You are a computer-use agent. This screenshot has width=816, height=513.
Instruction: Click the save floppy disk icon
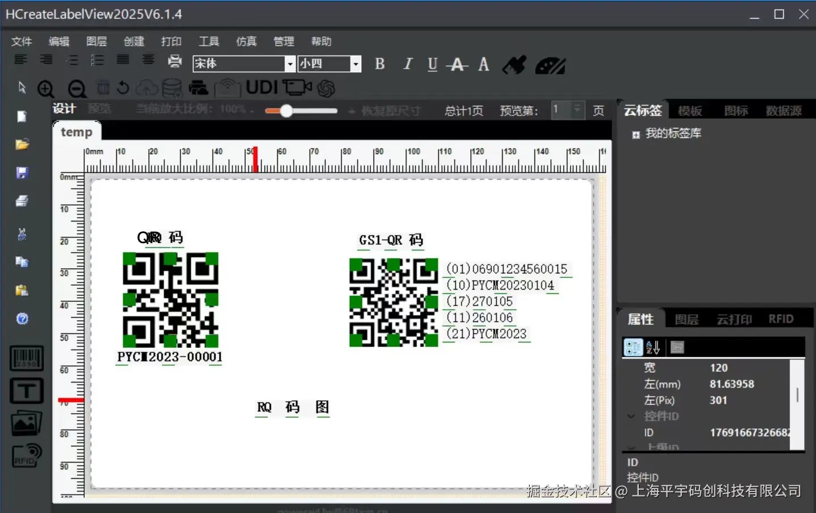pos(22,173)
